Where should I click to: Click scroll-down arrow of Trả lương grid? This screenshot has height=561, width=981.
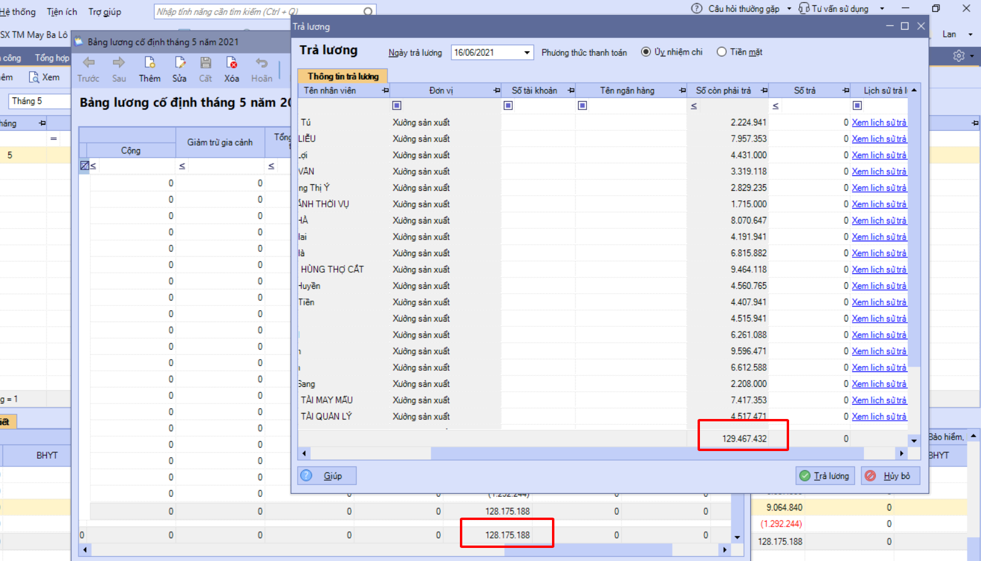pos(914,440)
